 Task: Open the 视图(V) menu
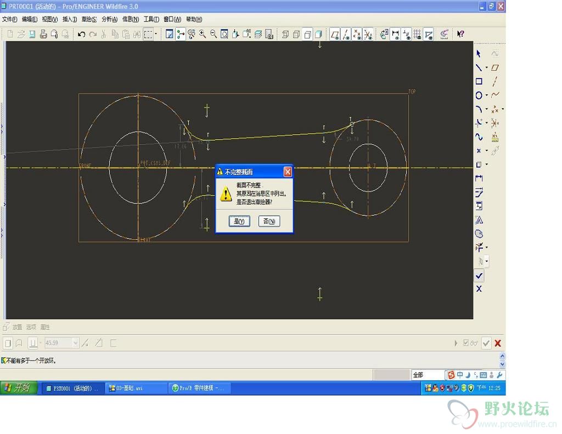coord(49,19)
